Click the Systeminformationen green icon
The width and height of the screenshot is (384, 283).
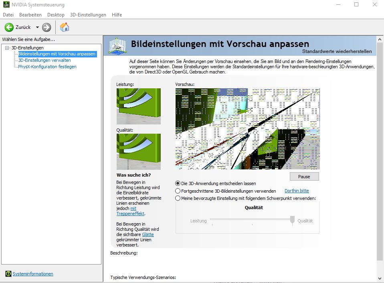[x=8, y=274]
